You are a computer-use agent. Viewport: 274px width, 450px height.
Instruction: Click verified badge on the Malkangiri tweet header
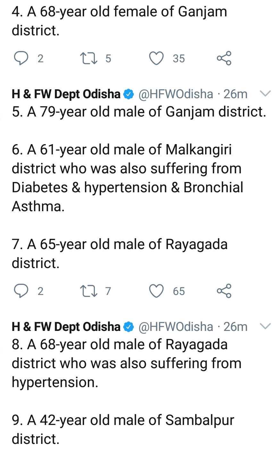[128, 94]
